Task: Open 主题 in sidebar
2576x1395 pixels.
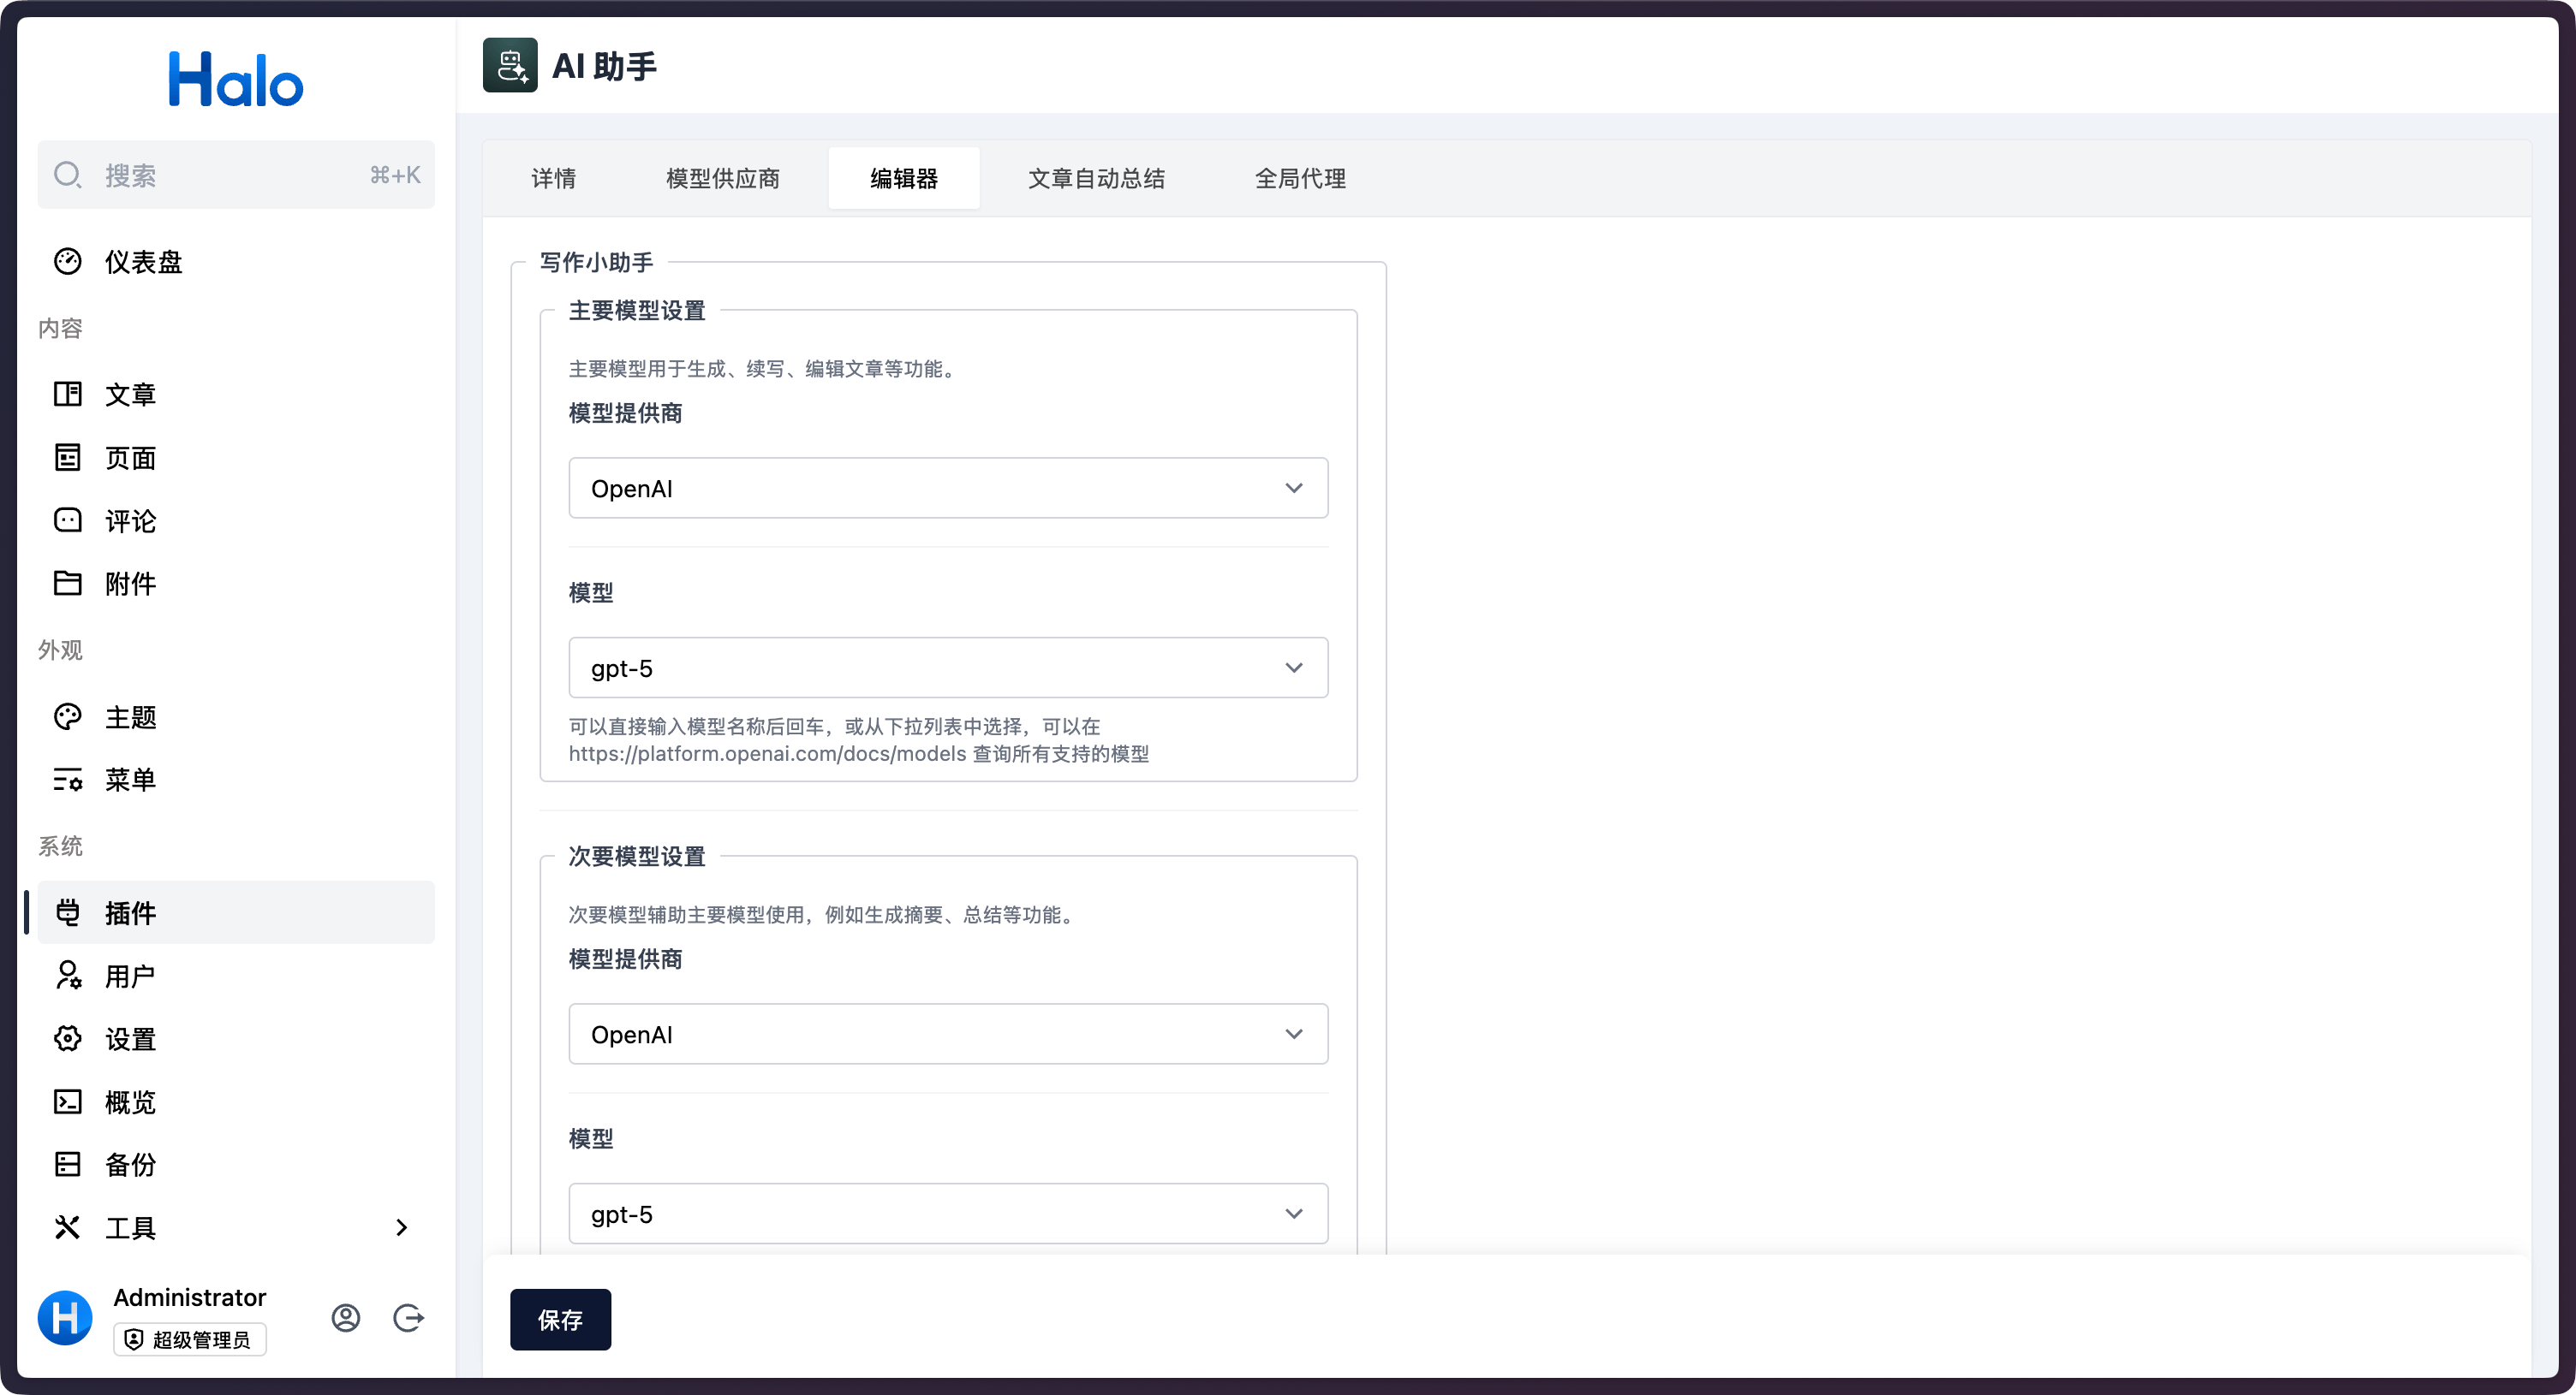Action: point(236,716)
